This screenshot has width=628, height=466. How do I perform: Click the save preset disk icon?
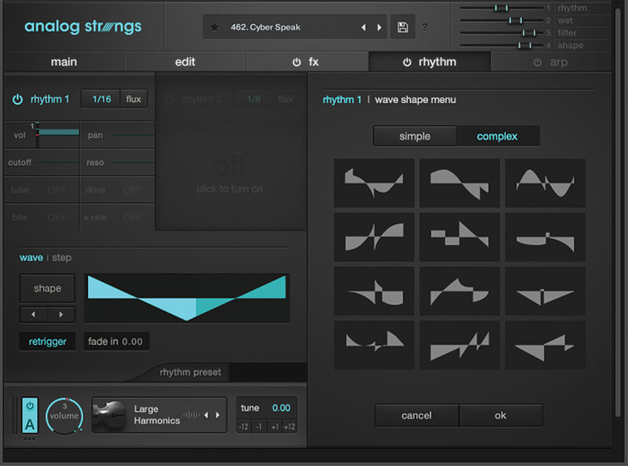[403, 27]
